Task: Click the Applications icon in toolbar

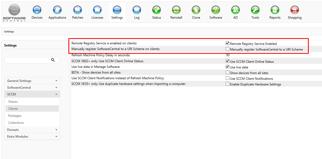Action: [x=57, y=10]
